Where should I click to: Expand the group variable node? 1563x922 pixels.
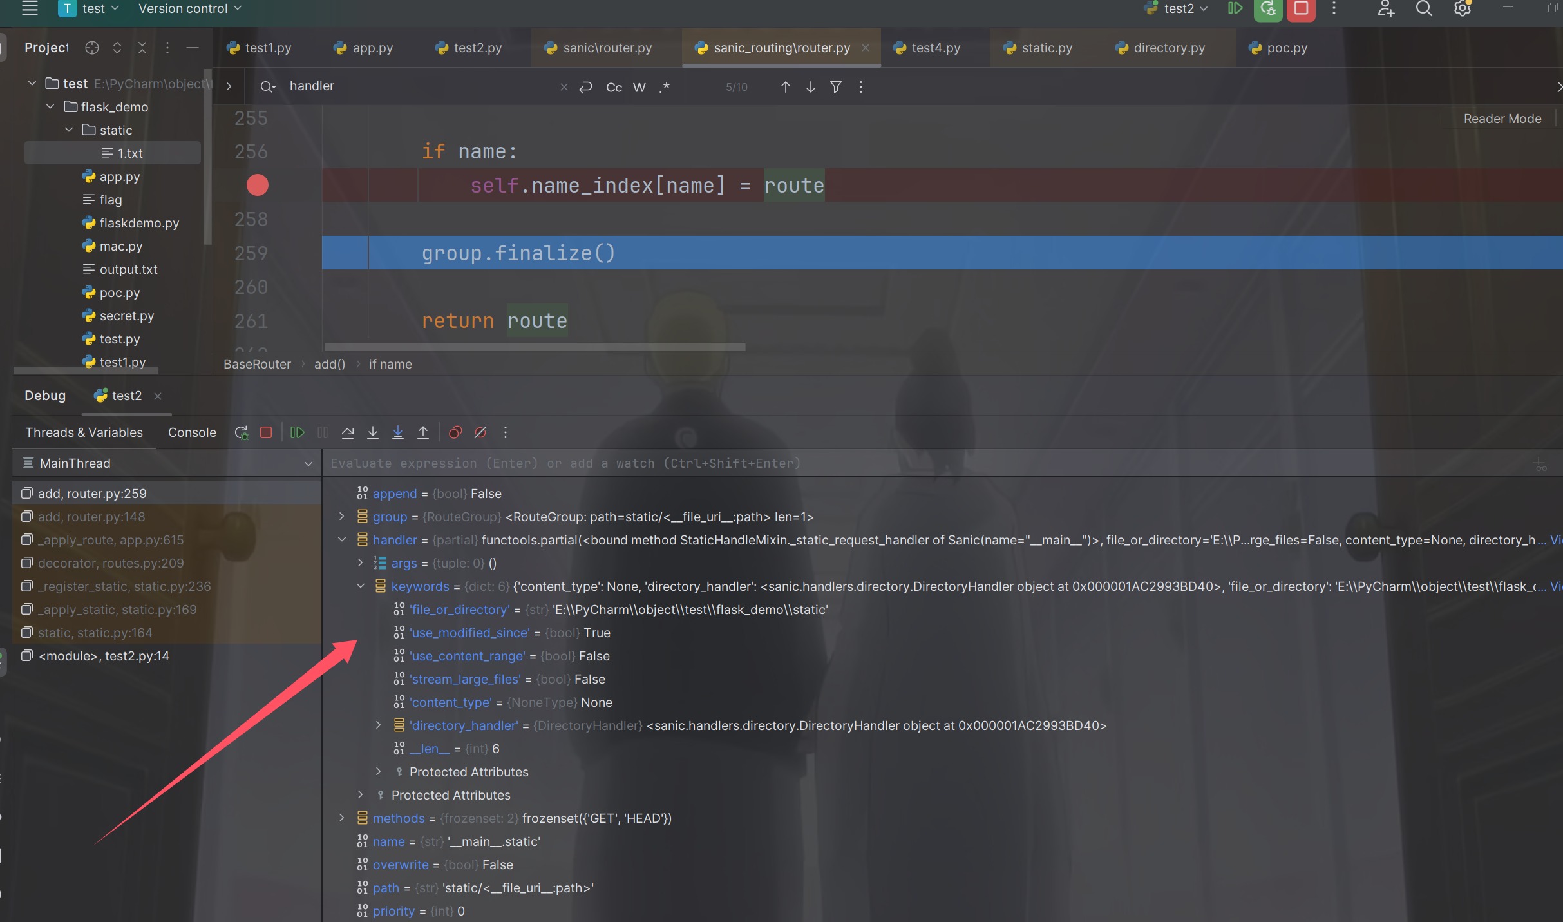pyautogui.click(x=342, y=517)
